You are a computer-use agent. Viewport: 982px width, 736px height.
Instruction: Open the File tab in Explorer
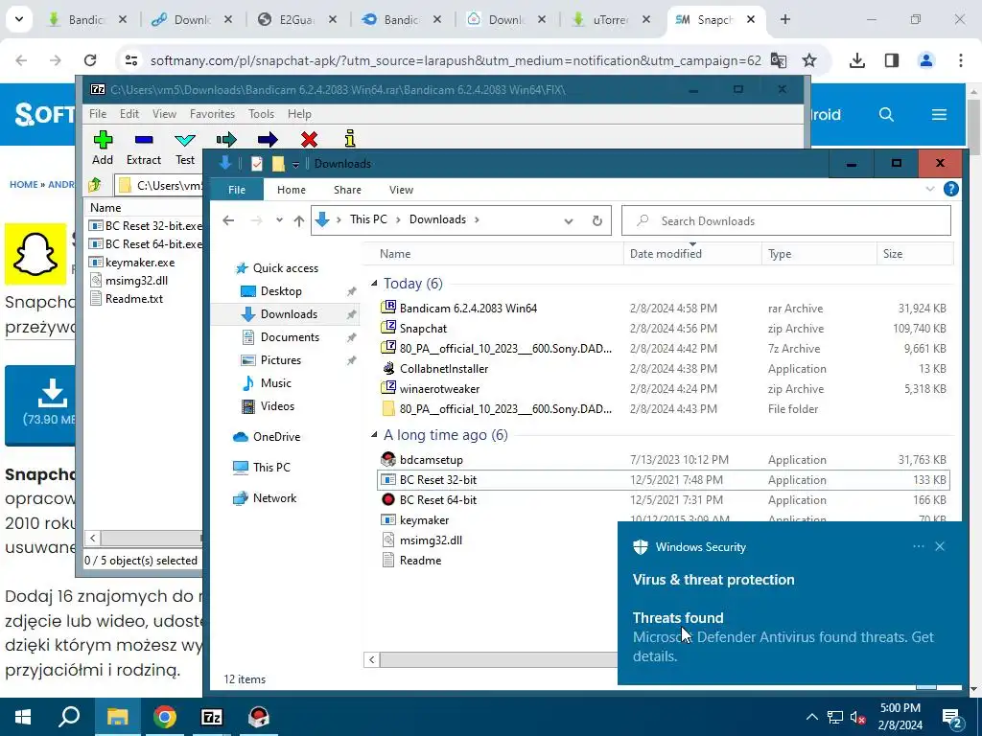(237, 189)
